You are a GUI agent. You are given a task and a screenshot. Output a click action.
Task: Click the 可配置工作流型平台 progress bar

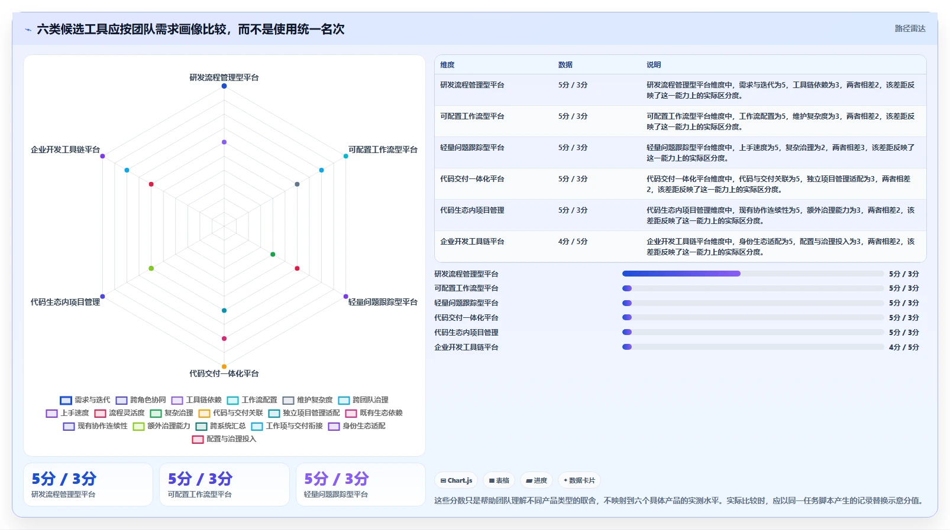point(753,288)
